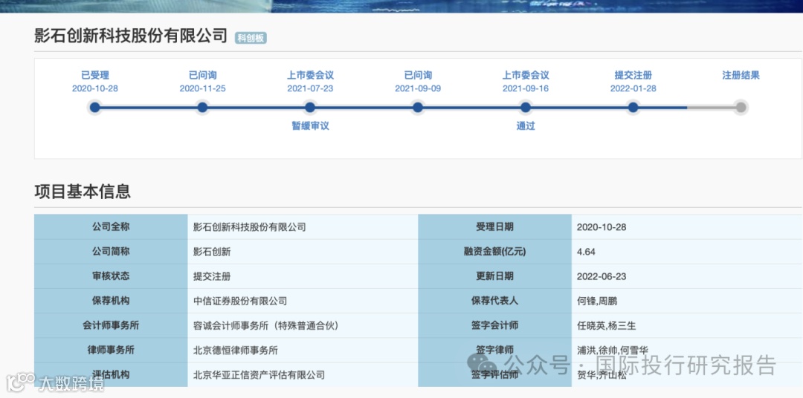The image size is (803, 398).
Task: Click the 2022-06-23 update date value
Action: click(602, 276)
